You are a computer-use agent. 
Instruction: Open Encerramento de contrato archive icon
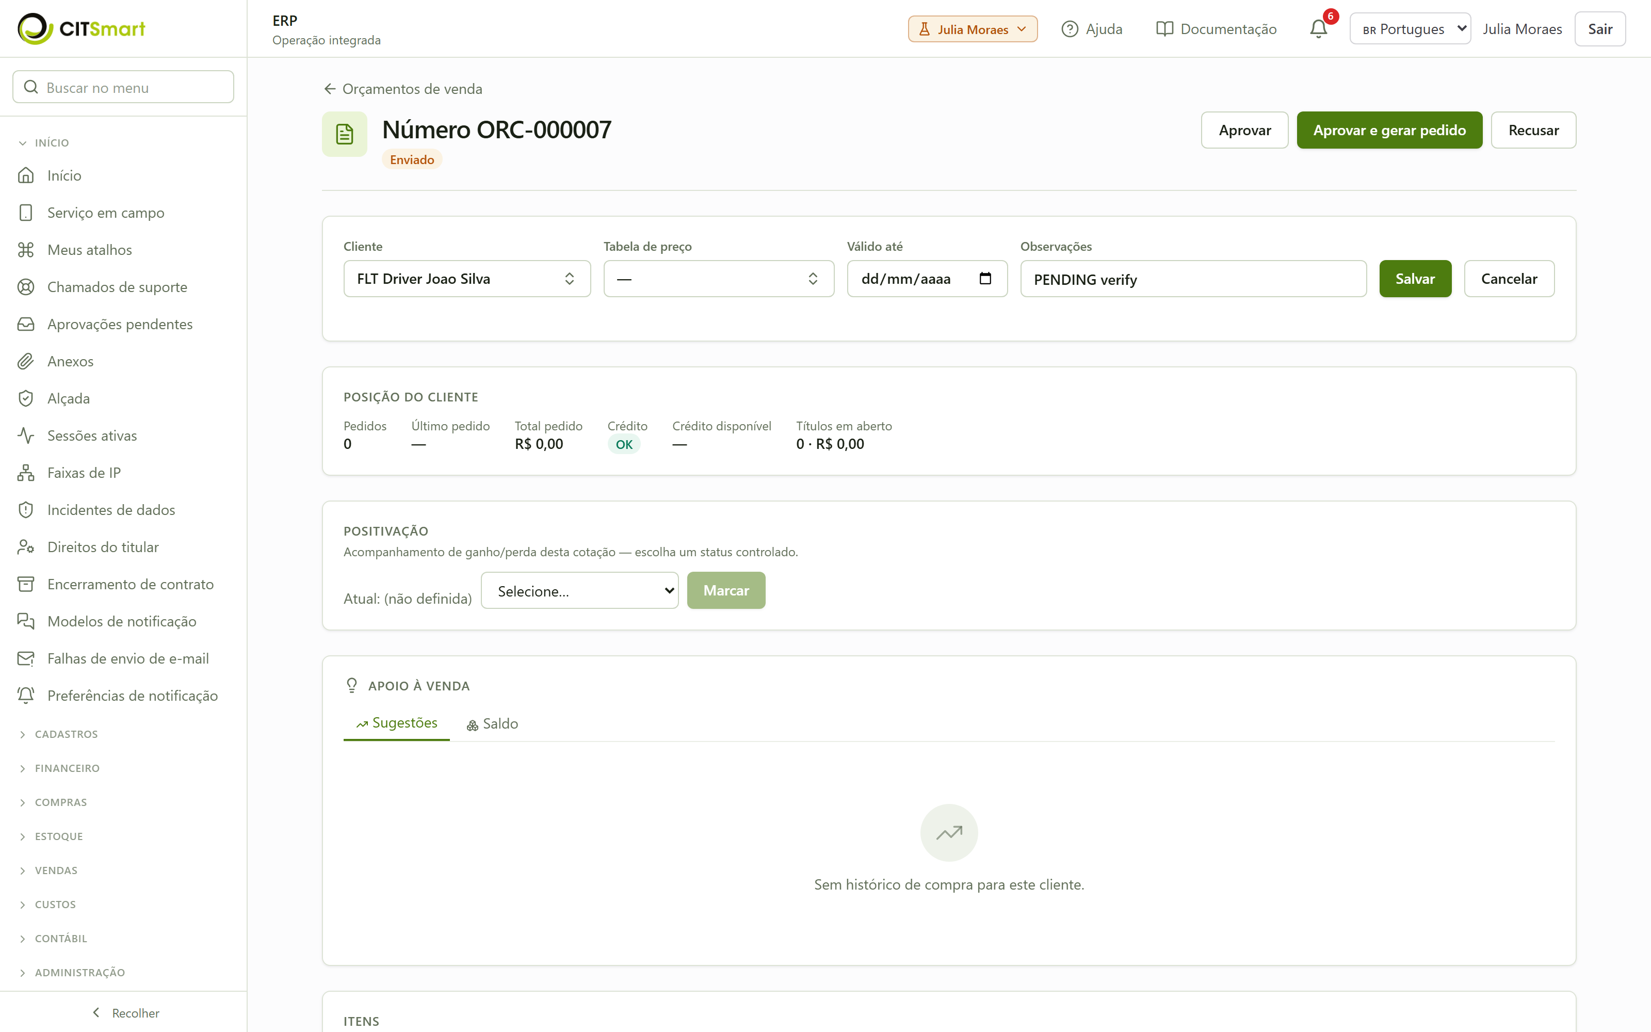pos(26,584)
